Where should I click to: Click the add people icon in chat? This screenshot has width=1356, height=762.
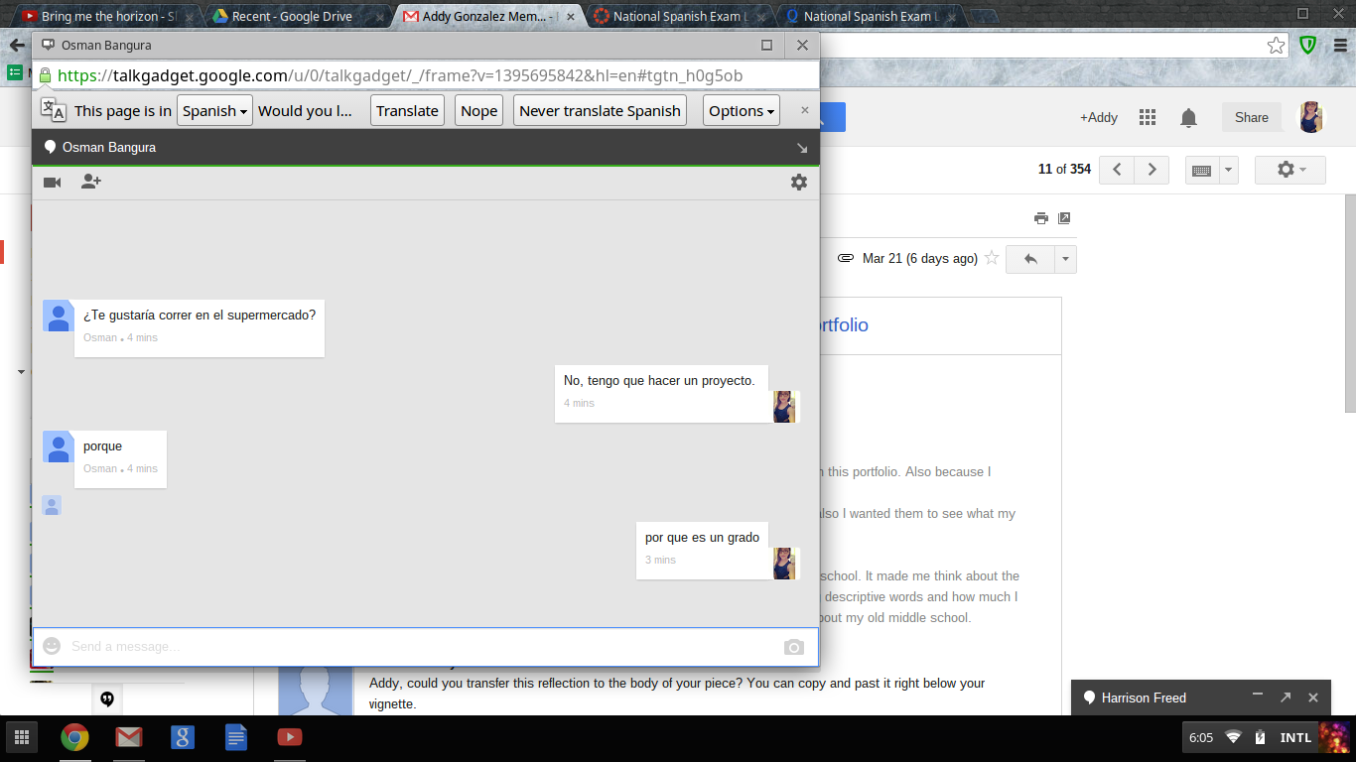point(90,182)
